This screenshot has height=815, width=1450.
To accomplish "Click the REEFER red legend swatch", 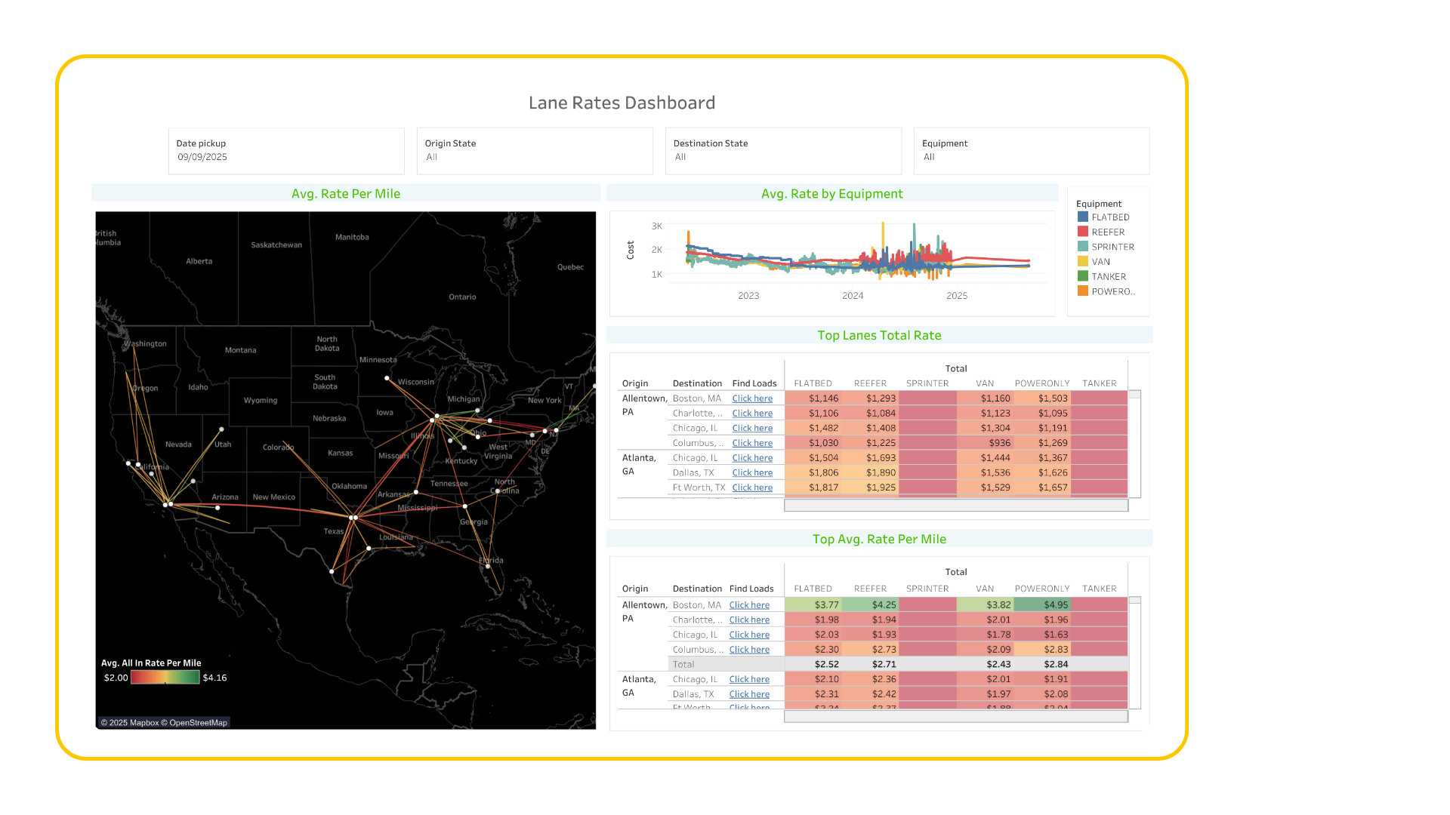I will click(x=1083, y=232).
